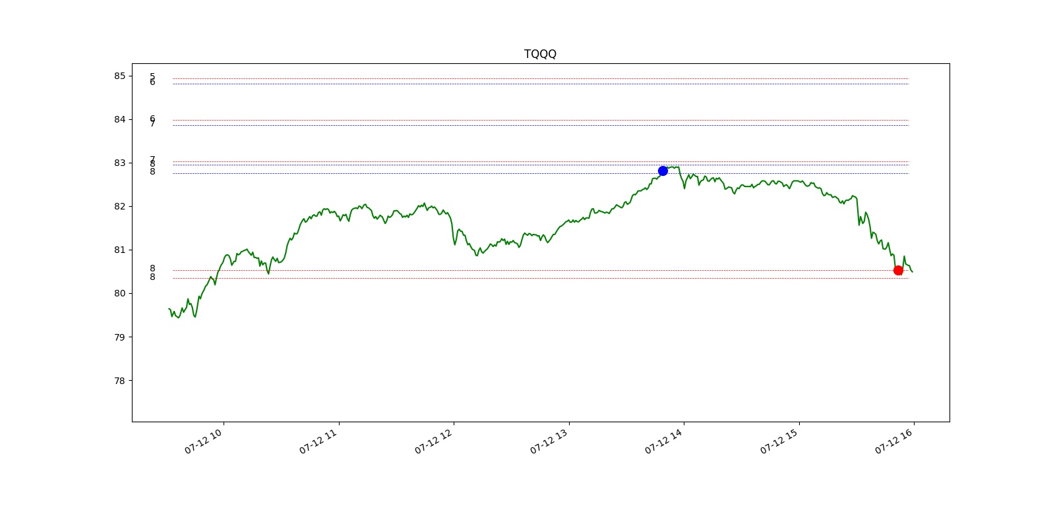Click the x-axis label 07-12 14
The image size is (1055, 527).
pos(663,441)
